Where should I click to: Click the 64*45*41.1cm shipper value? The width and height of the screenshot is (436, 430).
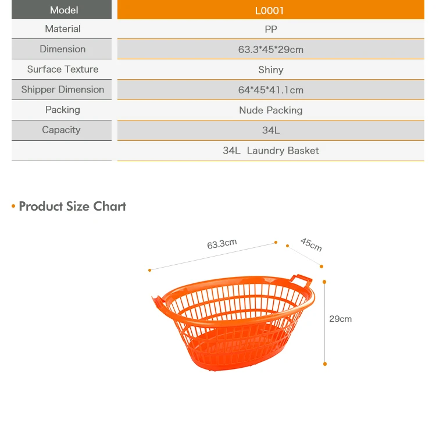(x=270, y=90)
